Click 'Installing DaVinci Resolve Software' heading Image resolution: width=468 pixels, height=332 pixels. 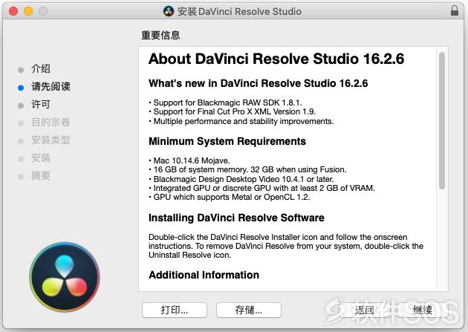pos(236,218)
